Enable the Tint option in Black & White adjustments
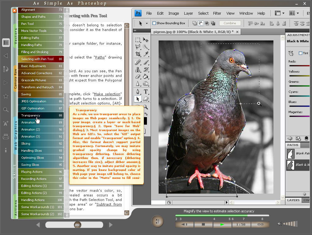This screenshot has height=235, width=312. point(300,54)
